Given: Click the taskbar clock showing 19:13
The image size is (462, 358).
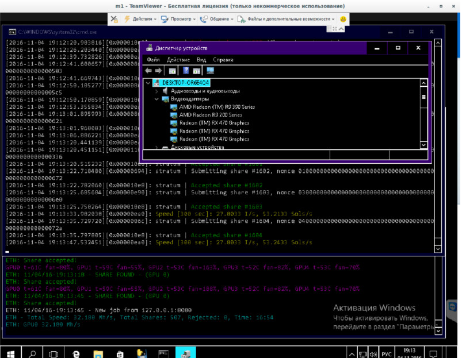Looking at the screenshot, I should point(409,353).
